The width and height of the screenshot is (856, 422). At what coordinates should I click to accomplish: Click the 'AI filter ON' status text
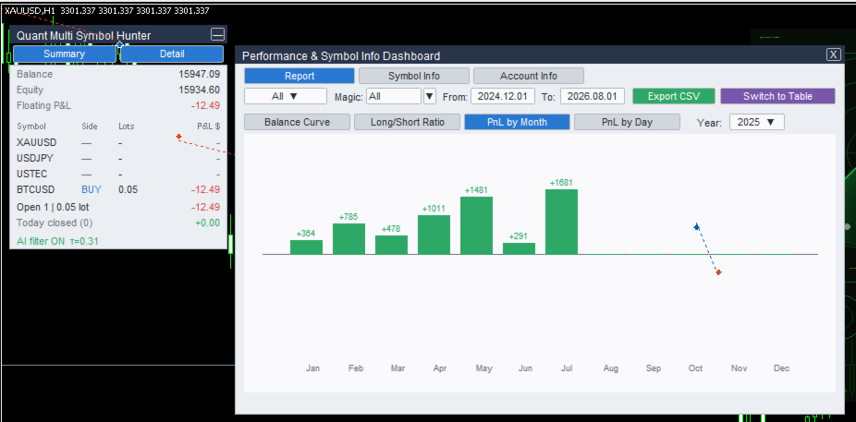coord(41,241)
